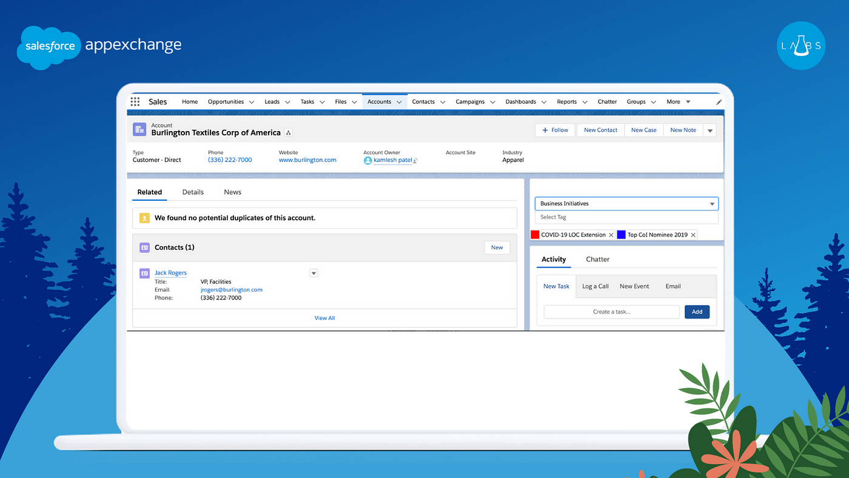Click the Follow button
Image resolution: width=849 pixels, height=478 pixels.
click(x=555, y=130)
